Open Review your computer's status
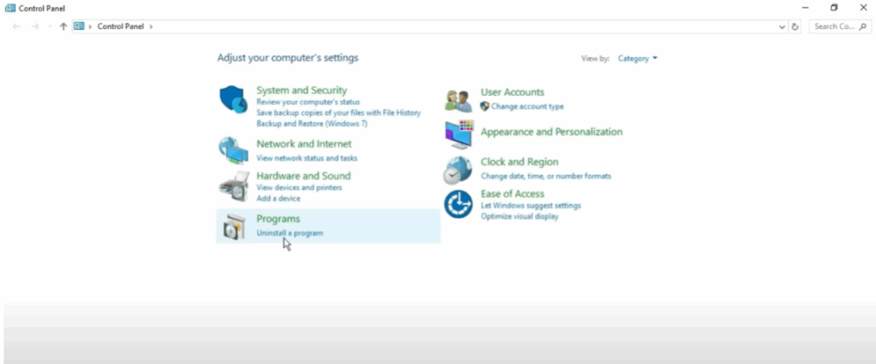876x364 pixels. click(x=308, y=102)
